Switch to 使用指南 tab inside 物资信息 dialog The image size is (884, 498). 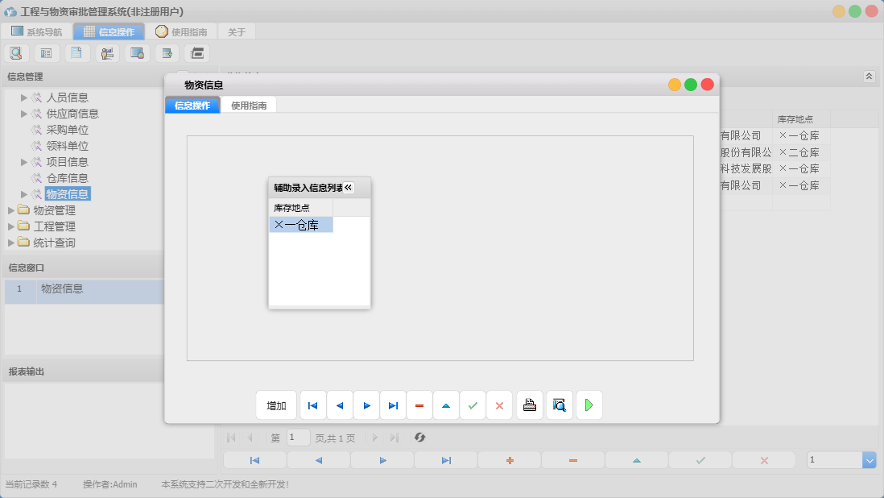coord(249,105)
